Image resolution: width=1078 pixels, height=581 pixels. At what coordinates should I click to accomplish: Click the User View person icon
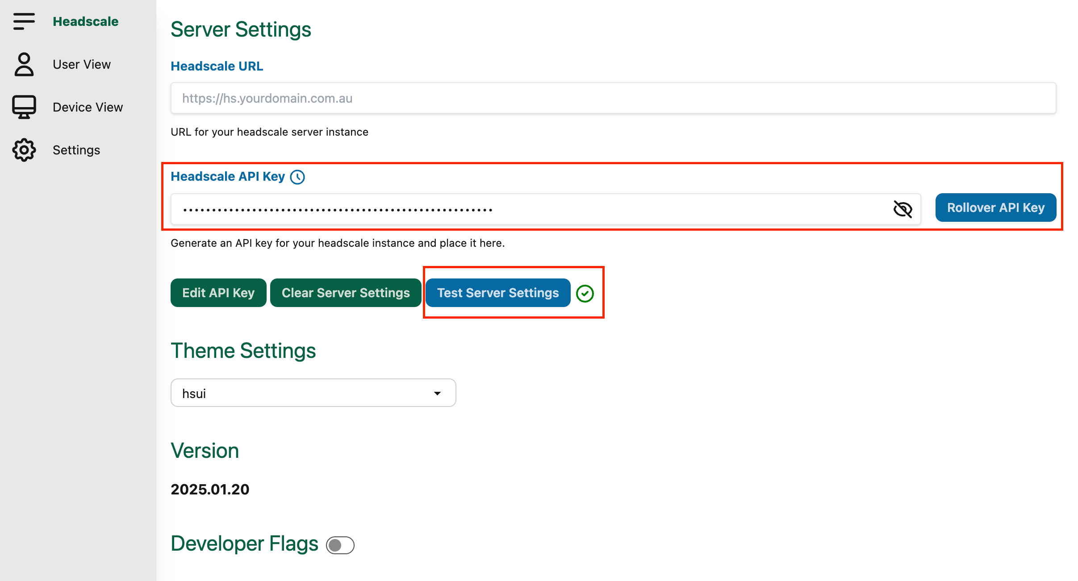(24, 64)
